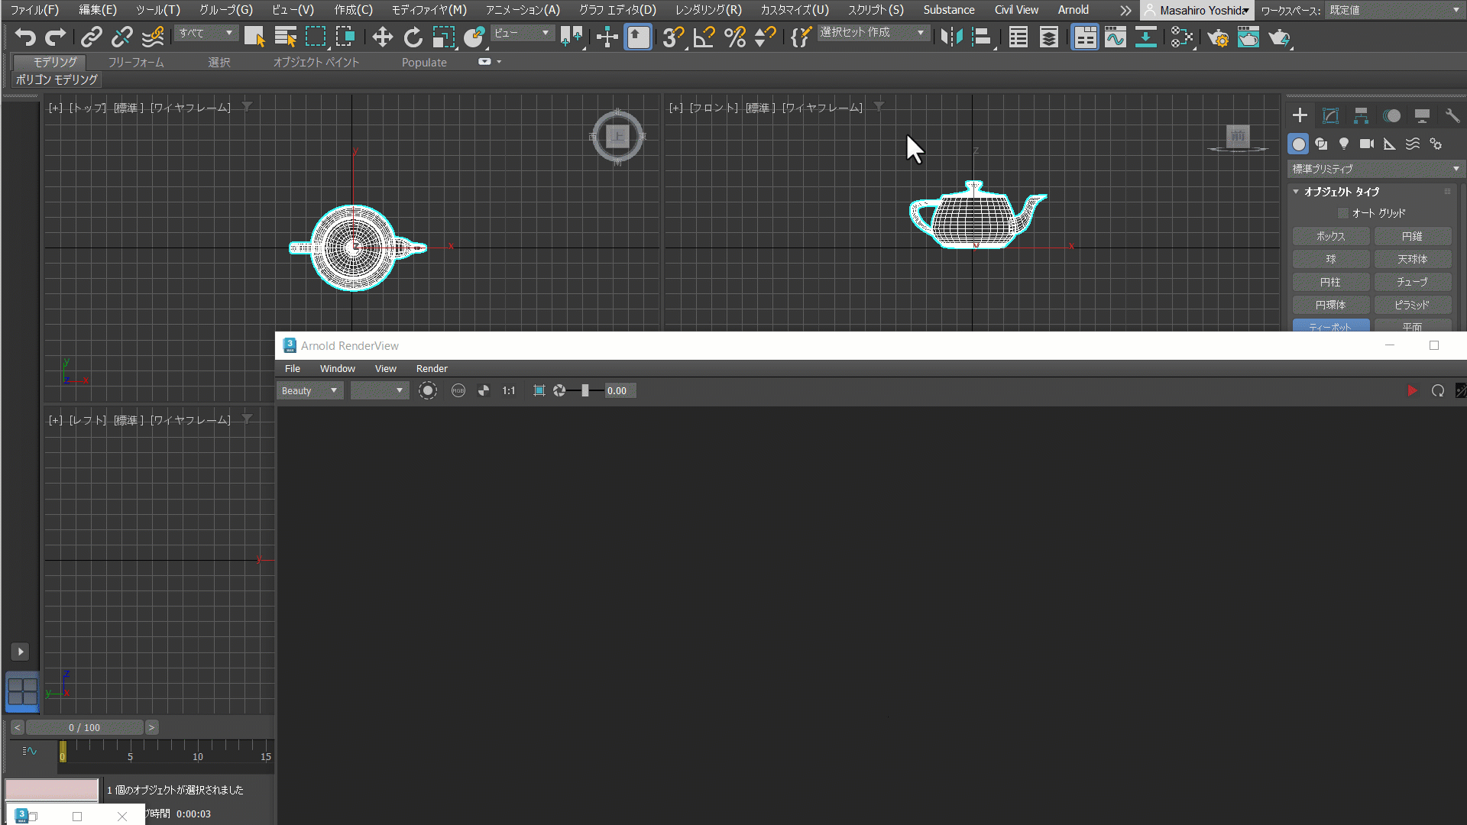Open the empty camera dropdown in RenderView
The image size is (1467, 825).
click(379, 390)
